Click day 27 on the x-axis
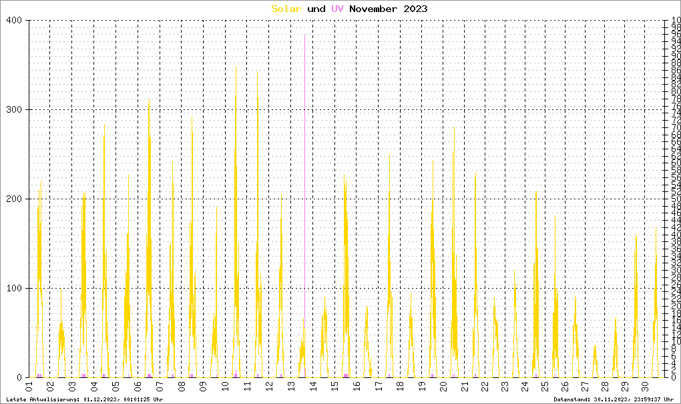Viewport: 681px width, 404px height. (x=584, y=387)
